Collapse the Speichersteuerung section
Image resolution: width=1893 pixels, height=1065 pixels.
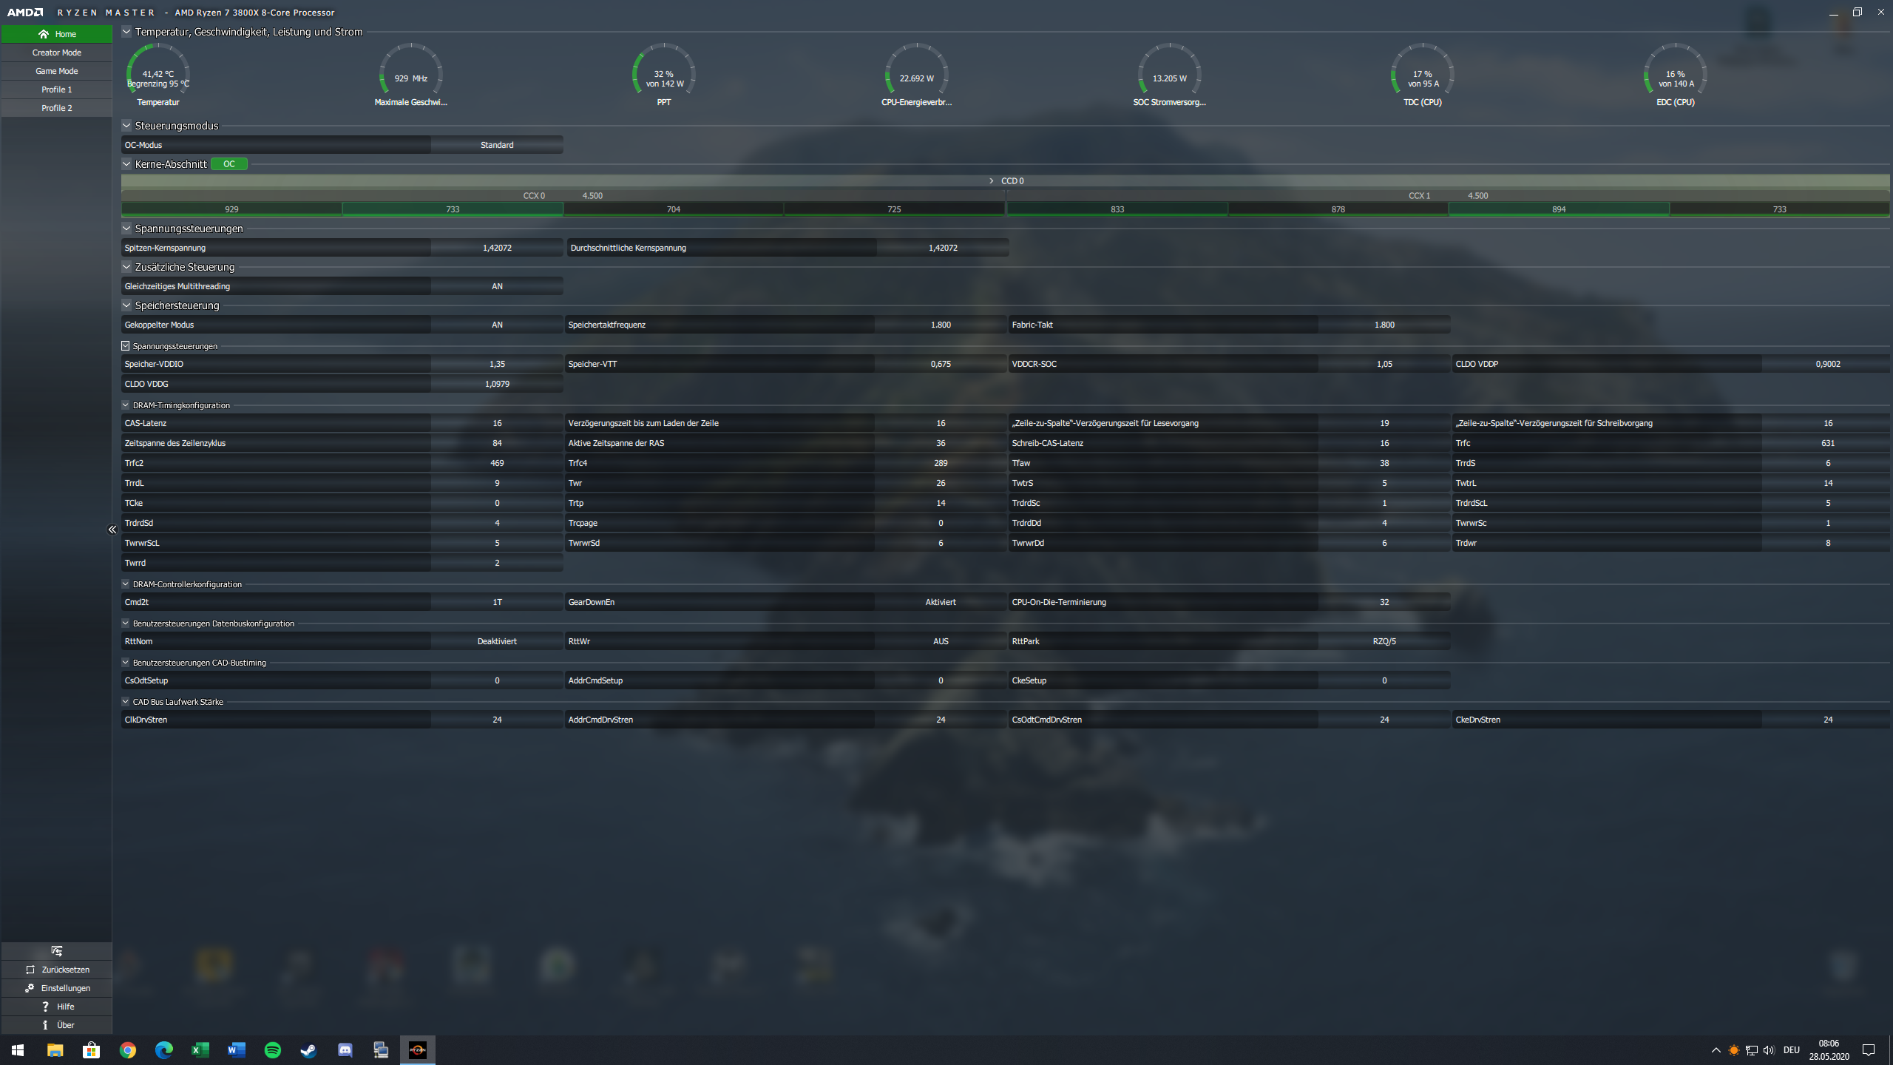point(126,305)
